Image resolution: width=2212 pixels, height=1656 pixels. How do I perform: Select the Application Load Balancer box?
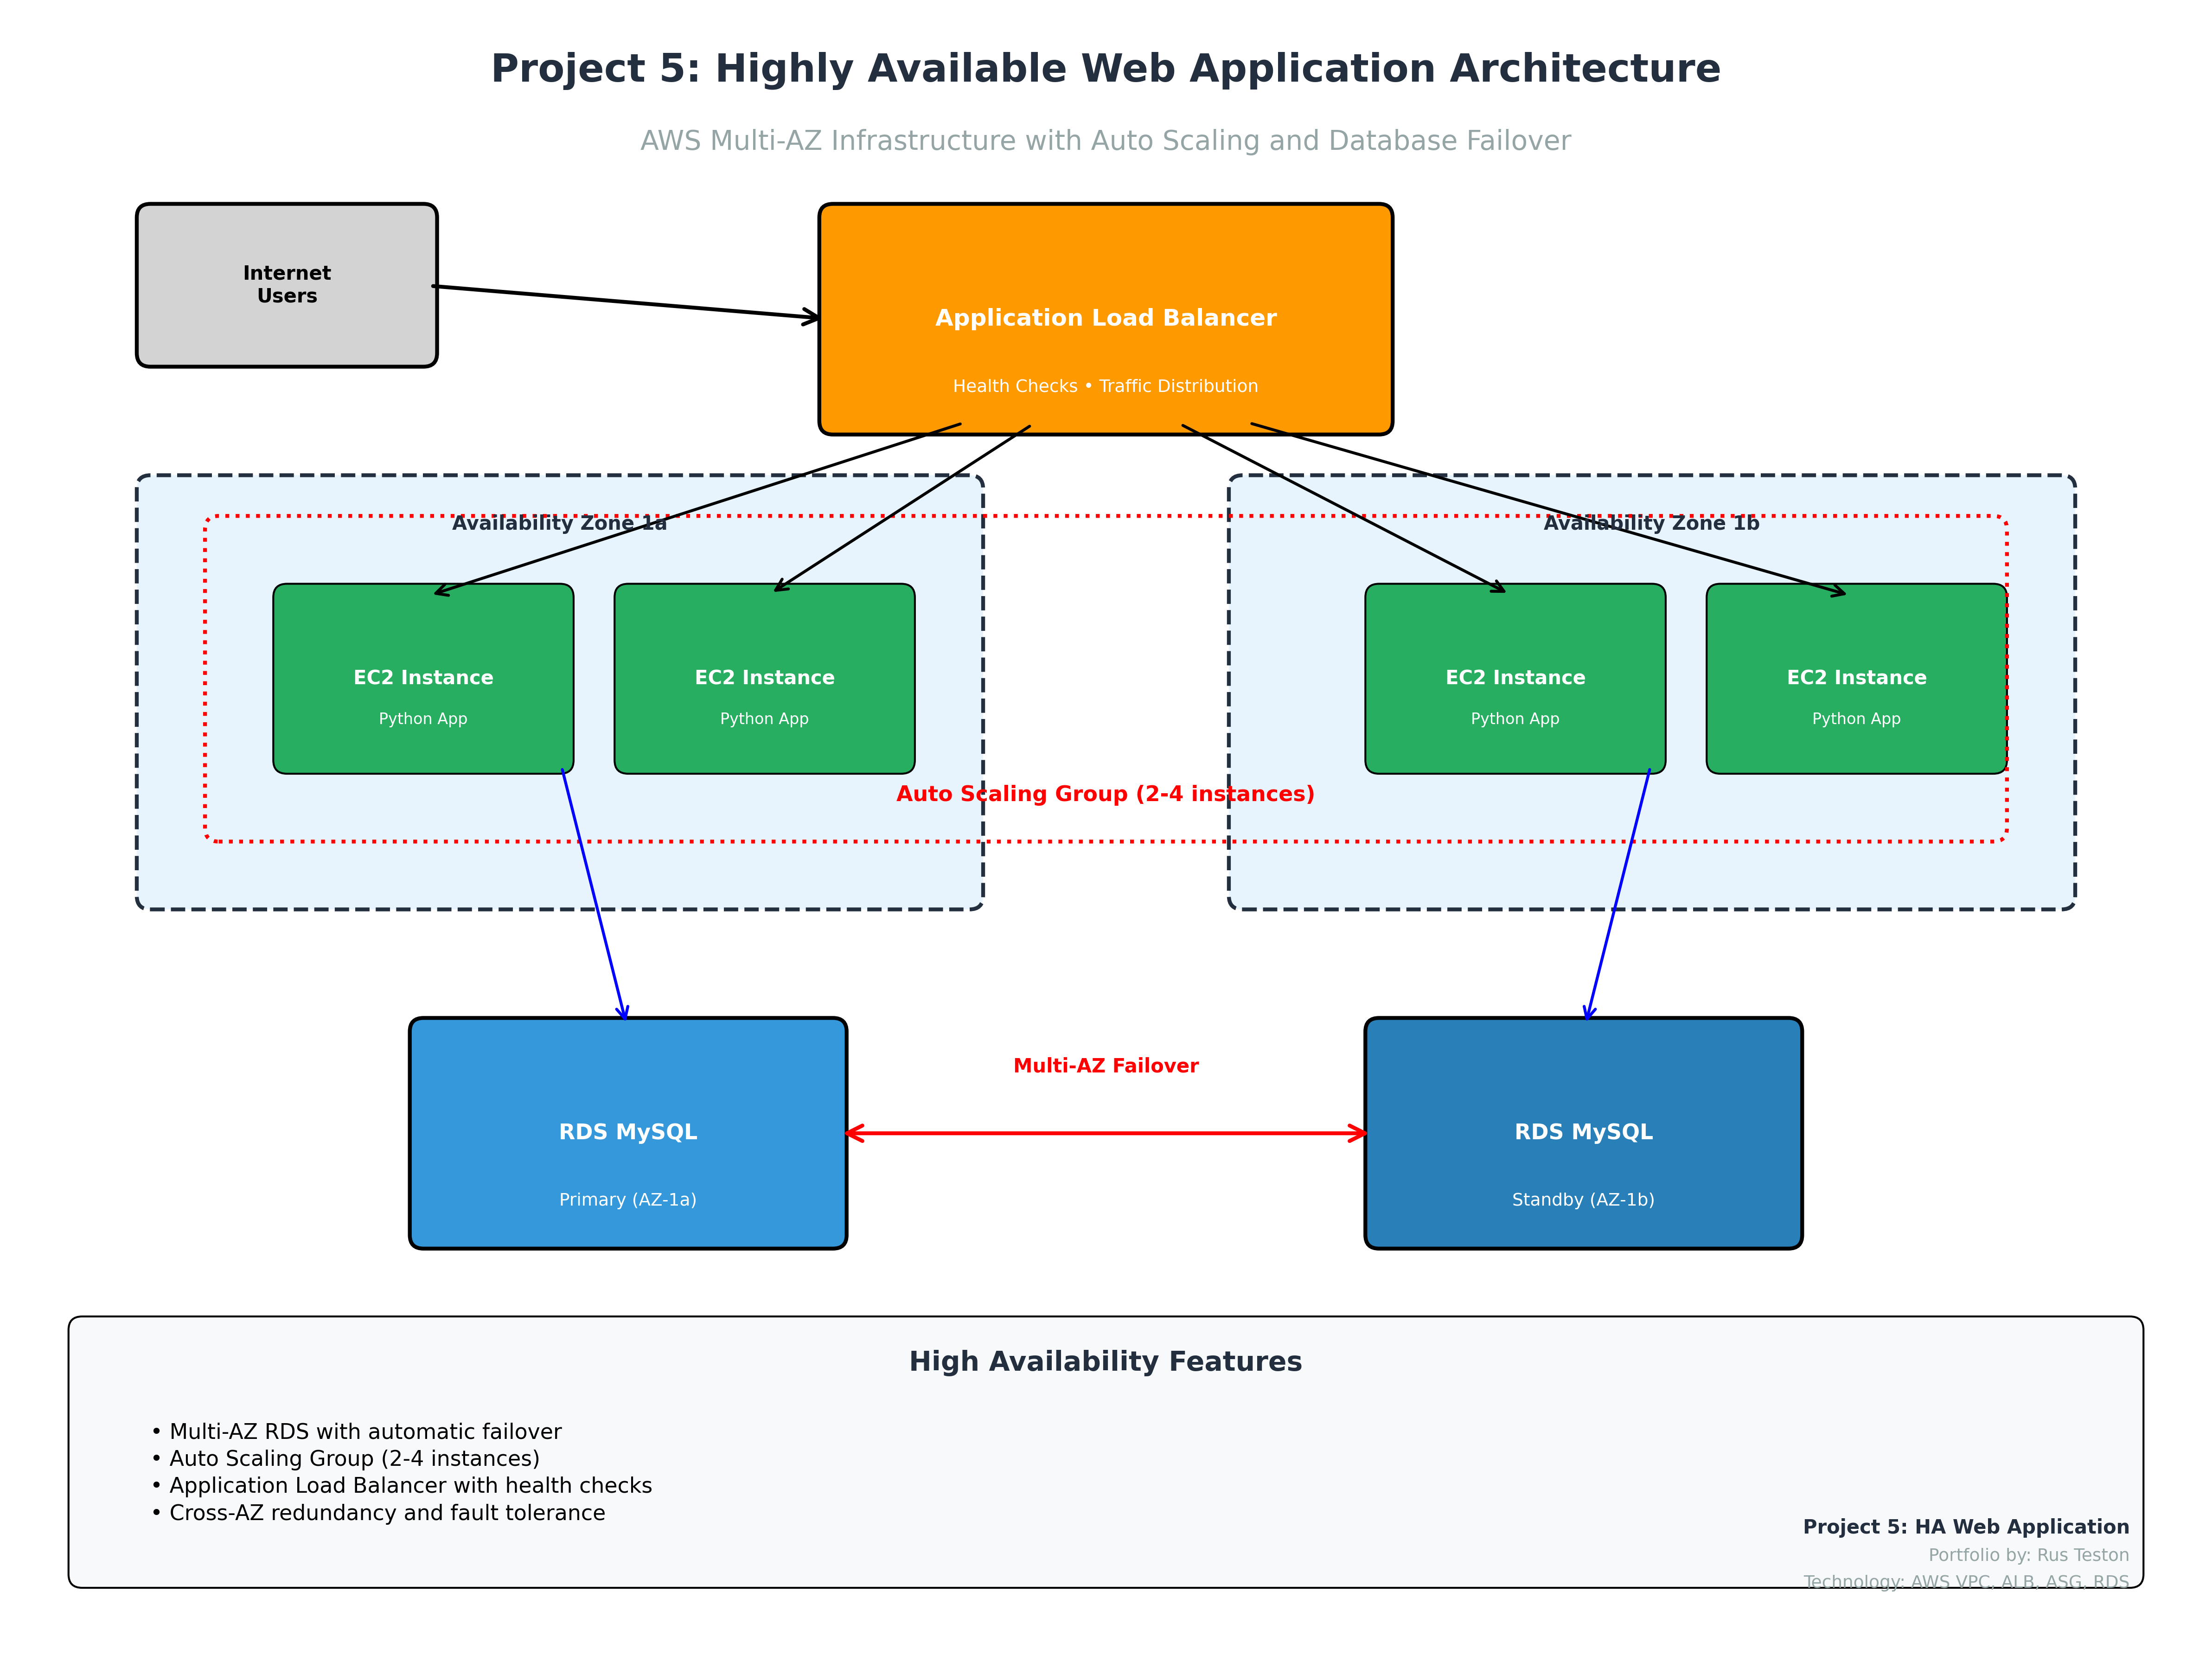pos(1105,290)
